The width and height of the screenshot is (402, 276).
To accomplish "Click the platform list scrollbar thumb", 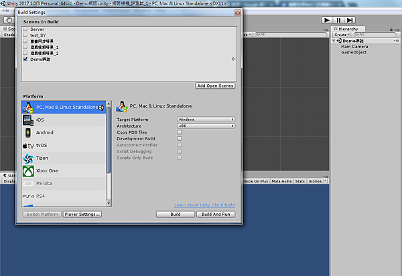I will click(x=109, y=140).
